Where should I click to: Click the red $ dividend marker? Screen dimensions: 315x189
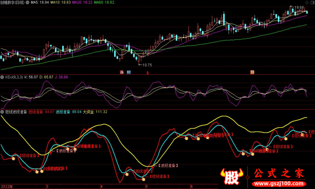coord(148,73)
